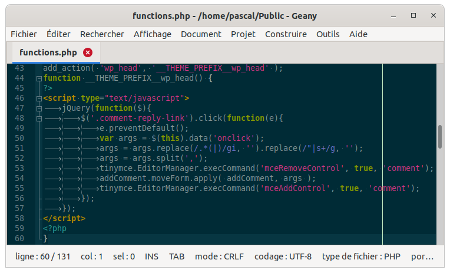Place cursor on 'e.preventDefault();' line

tap(144, 128)
